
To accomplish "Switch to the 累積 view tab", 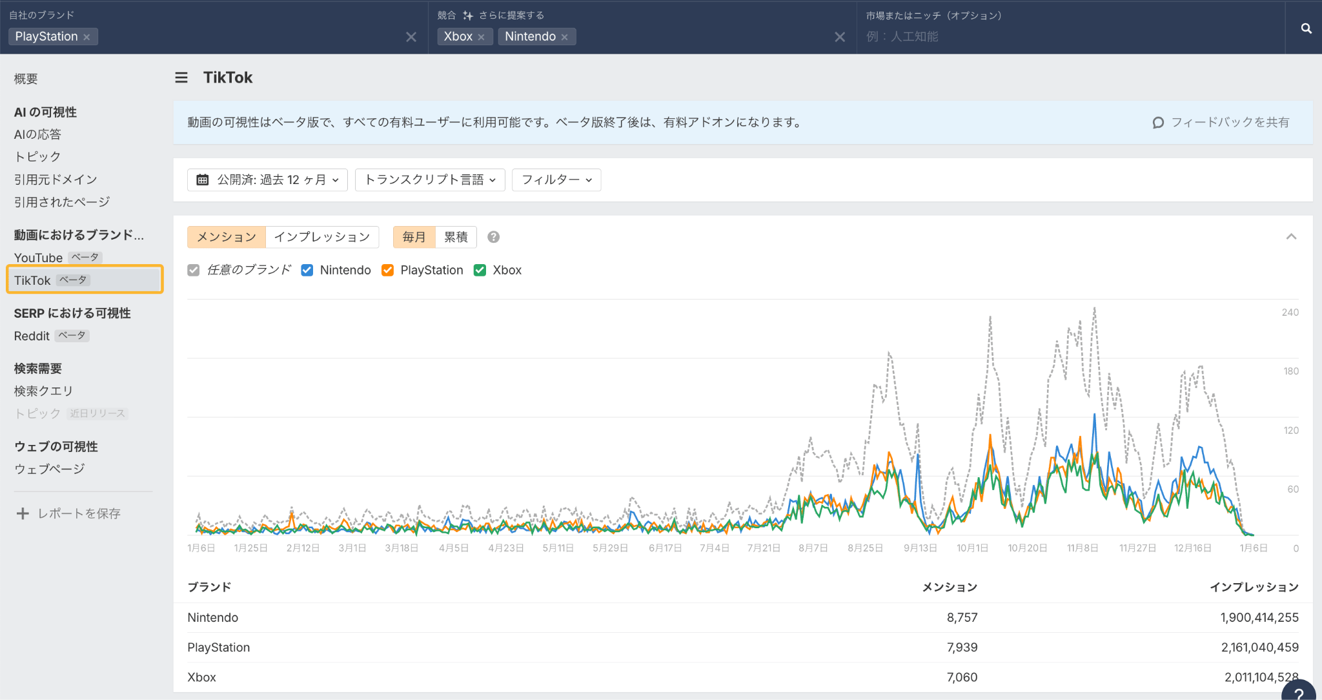I will pos(456,237).
